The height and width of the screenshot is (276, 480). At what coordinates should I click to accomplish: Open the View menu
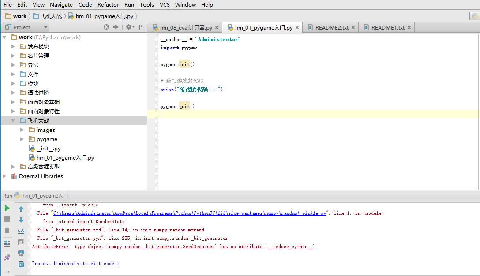[38, 4]
